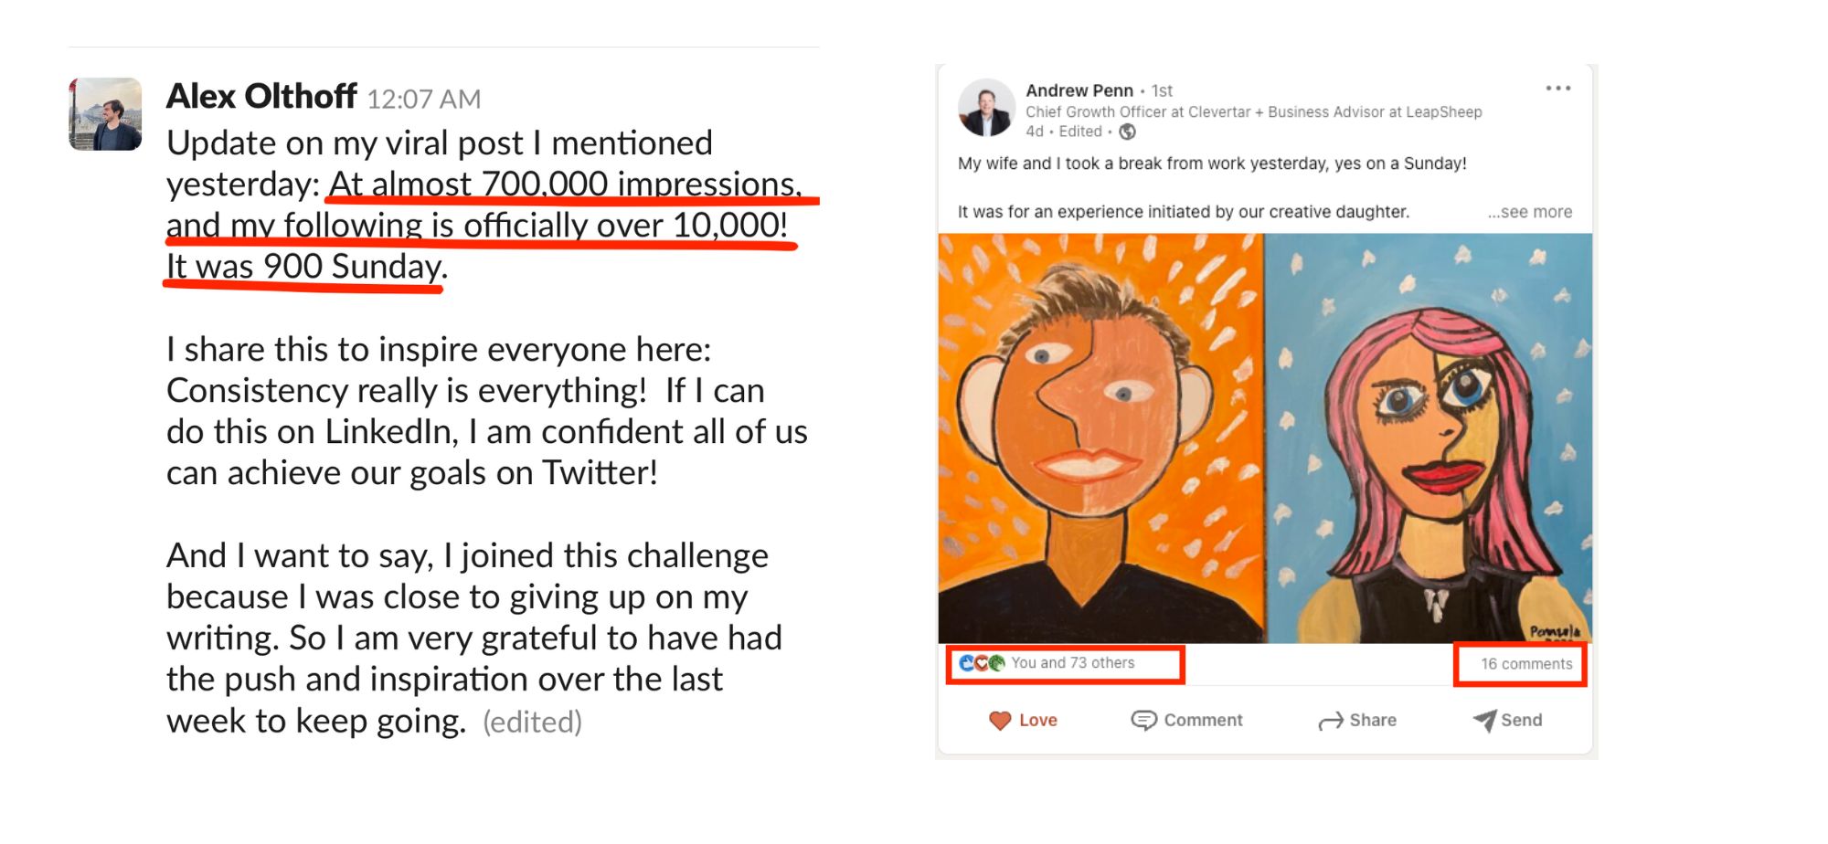This screenshot has width=1828, height=844.
Task: Open the orange male portrait painting
Action: [x=1100, y=438]
